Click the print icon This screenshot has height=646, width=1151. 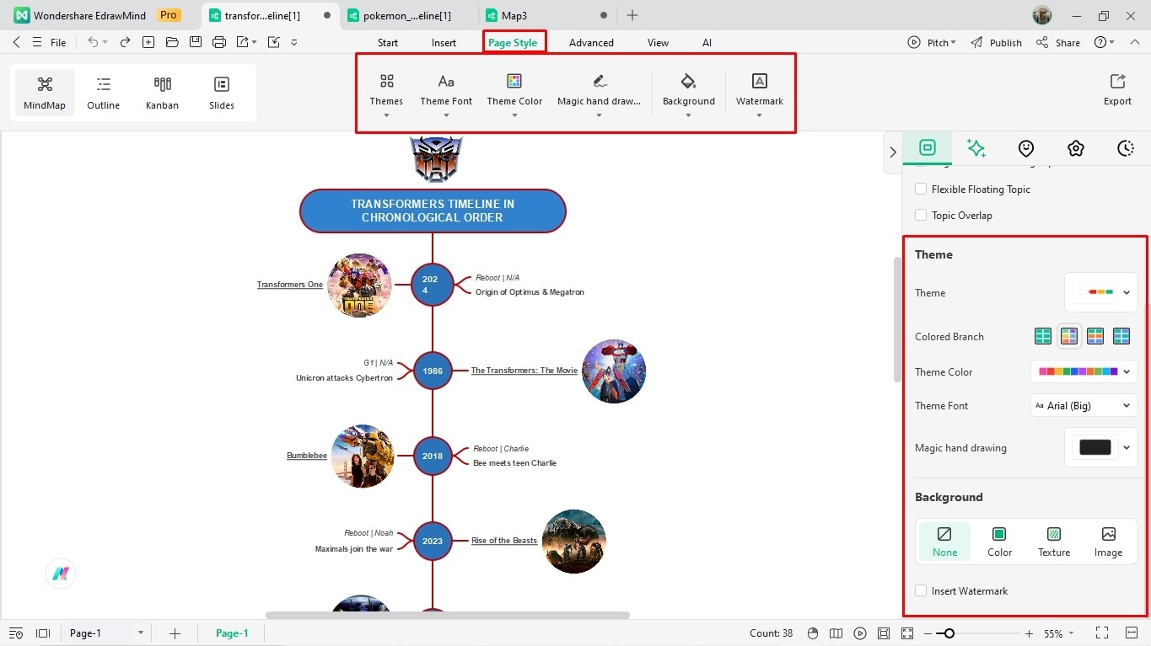coord(219,42)
